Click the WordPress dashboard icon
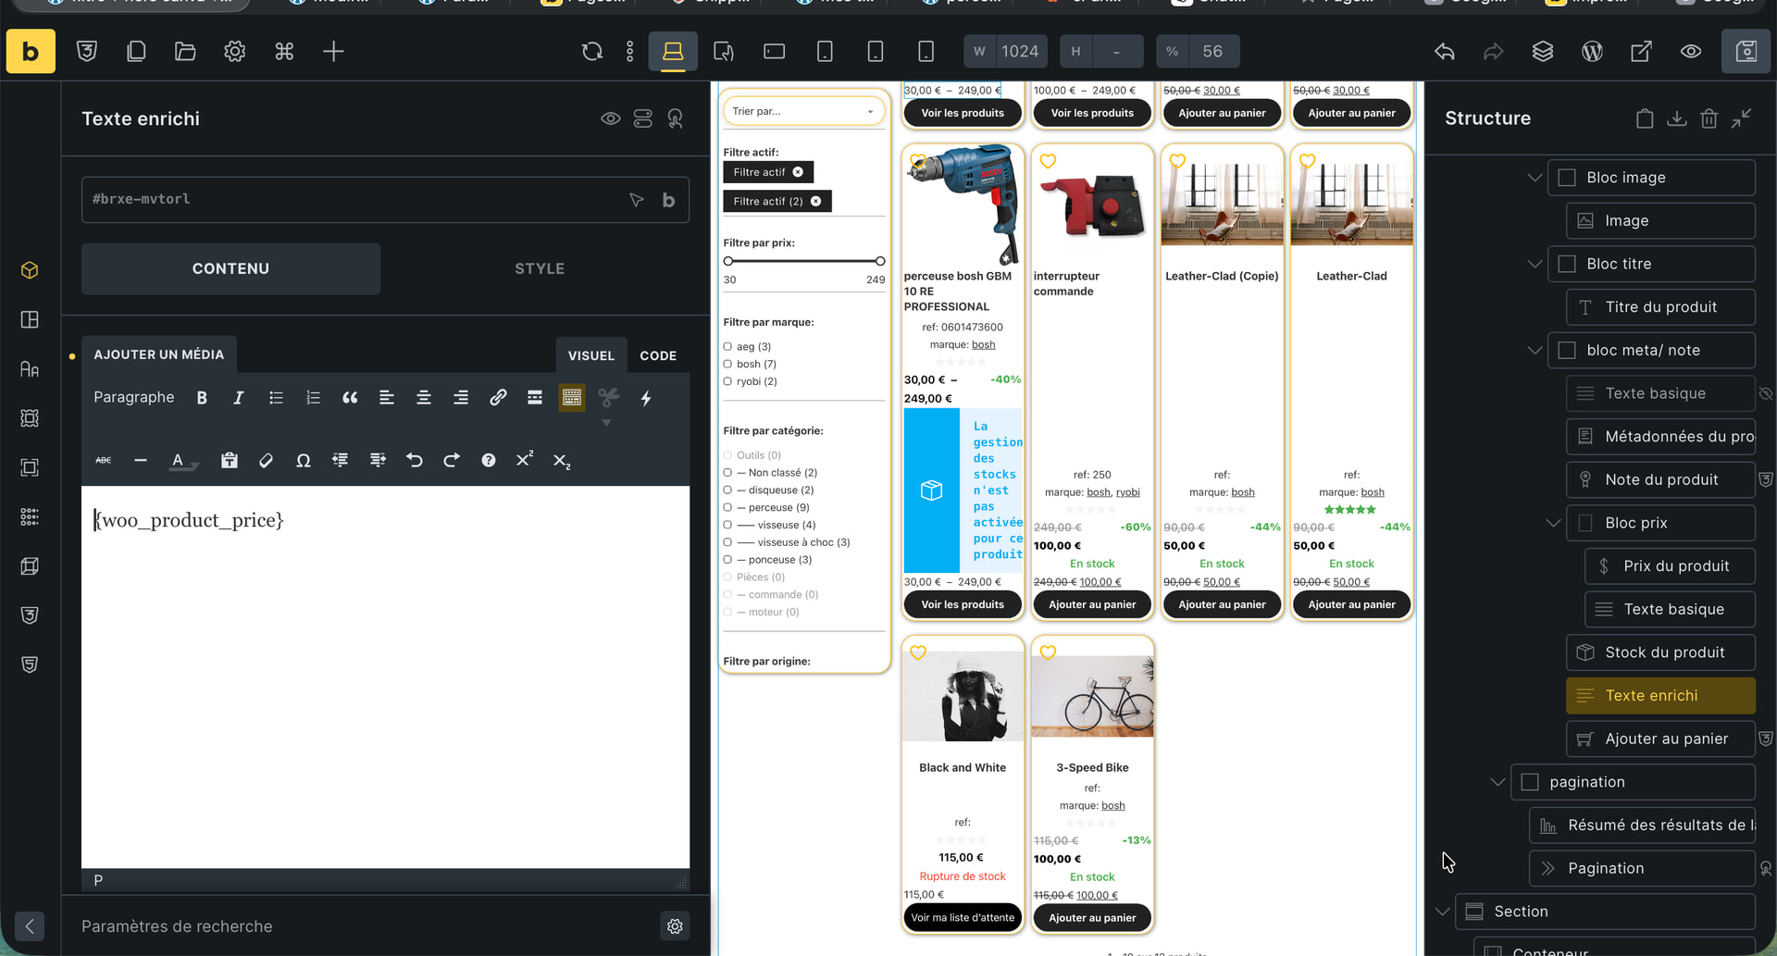1777x956 pixels. coord(1592,52)
